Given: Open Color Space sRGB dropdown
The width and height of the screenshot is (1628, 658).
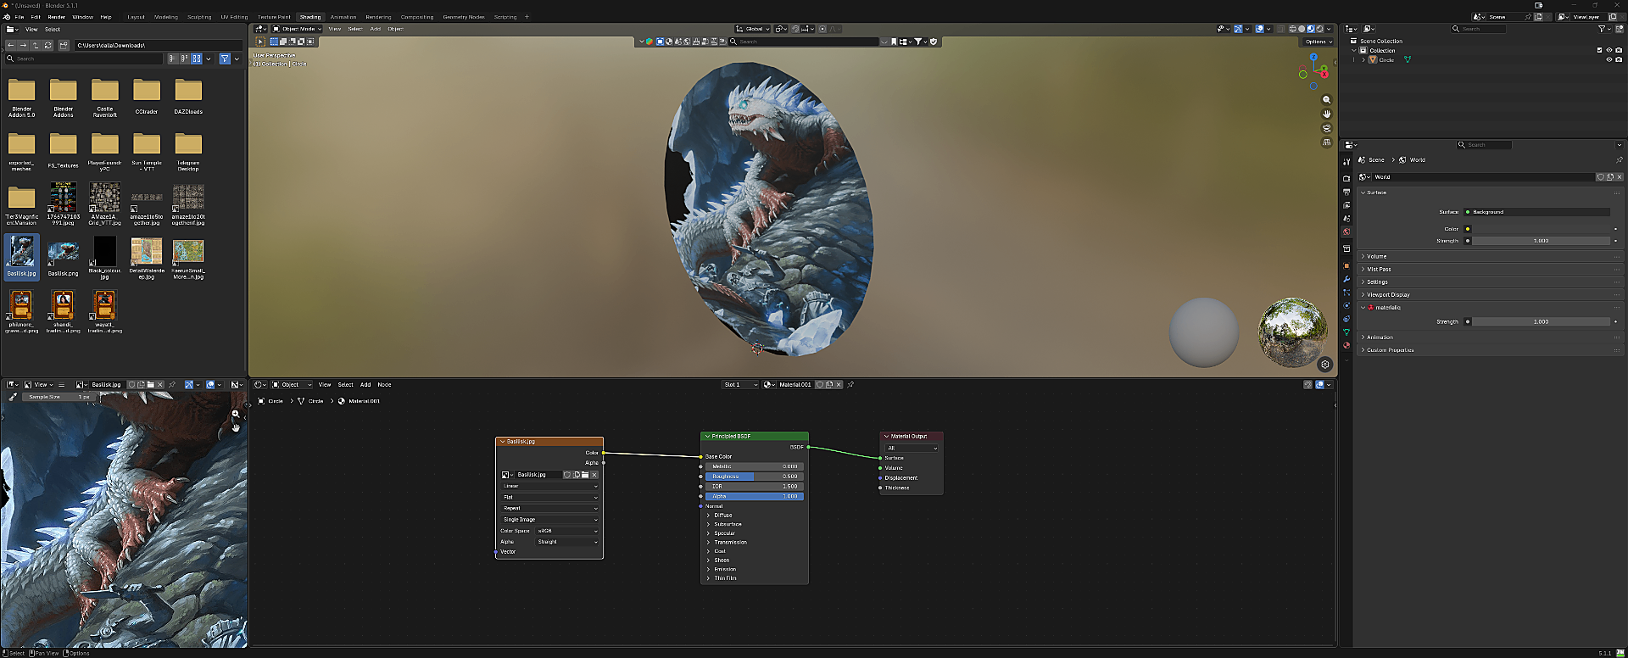Looking at the screenshot, I should (x=567, y=531).
